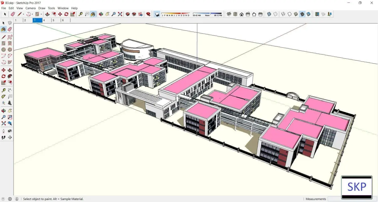Switch to Monochrome face style
The height and width of the screenshot is (202, 378).
(308, 14)
